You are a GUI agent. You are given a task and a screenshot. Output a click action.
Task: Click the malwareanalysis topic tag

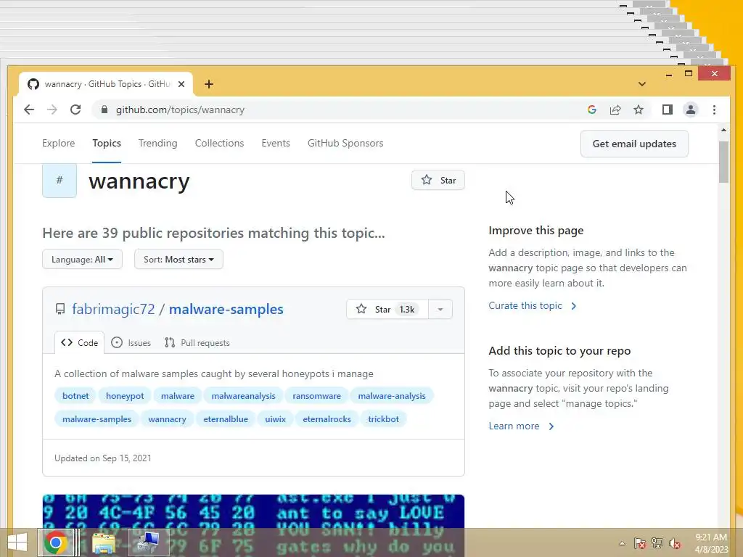[244, 395]
